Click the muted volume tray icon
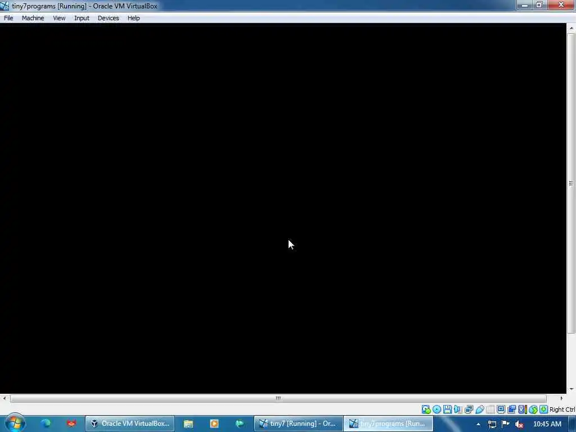 pos(519,424)
